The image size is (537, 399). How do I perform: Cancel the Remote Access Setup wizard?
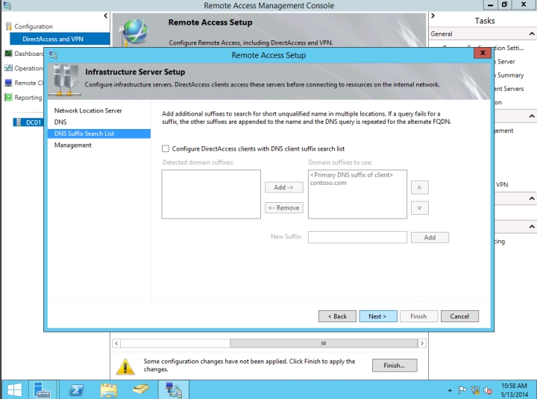[459, 316]
